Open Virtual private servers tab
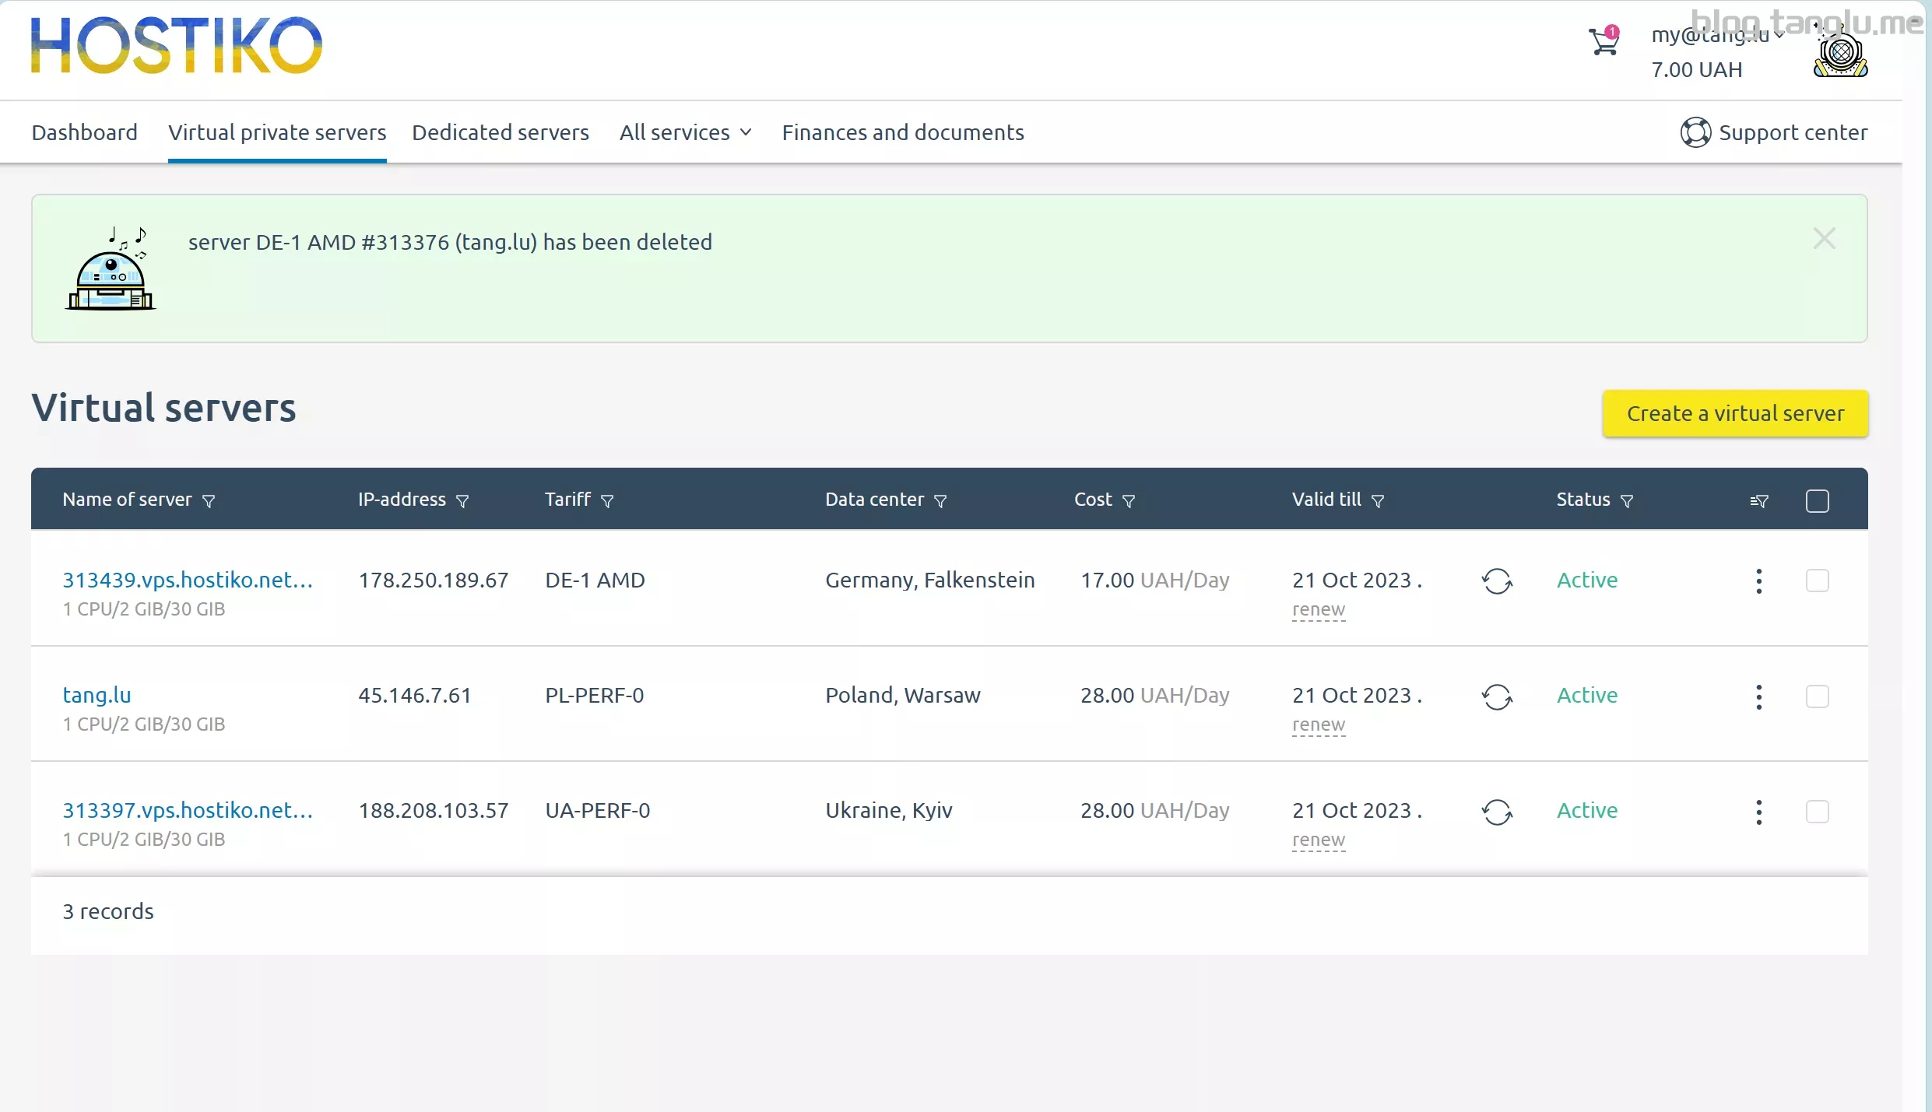Image resolution: width=1932 pixels, height=1112 pixels. (277, 132)
